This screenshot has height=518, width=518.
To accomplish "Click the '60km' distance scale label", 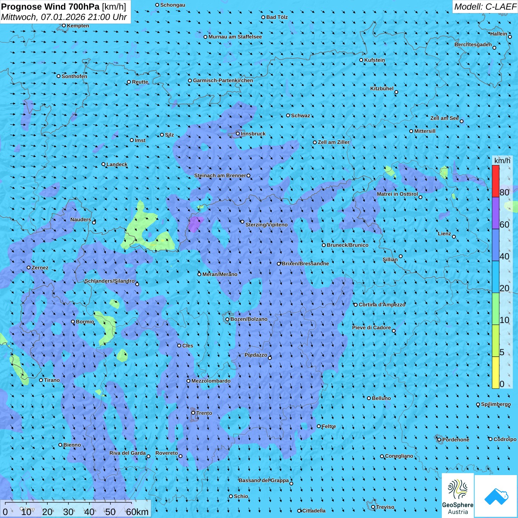I will coord(137,512).
